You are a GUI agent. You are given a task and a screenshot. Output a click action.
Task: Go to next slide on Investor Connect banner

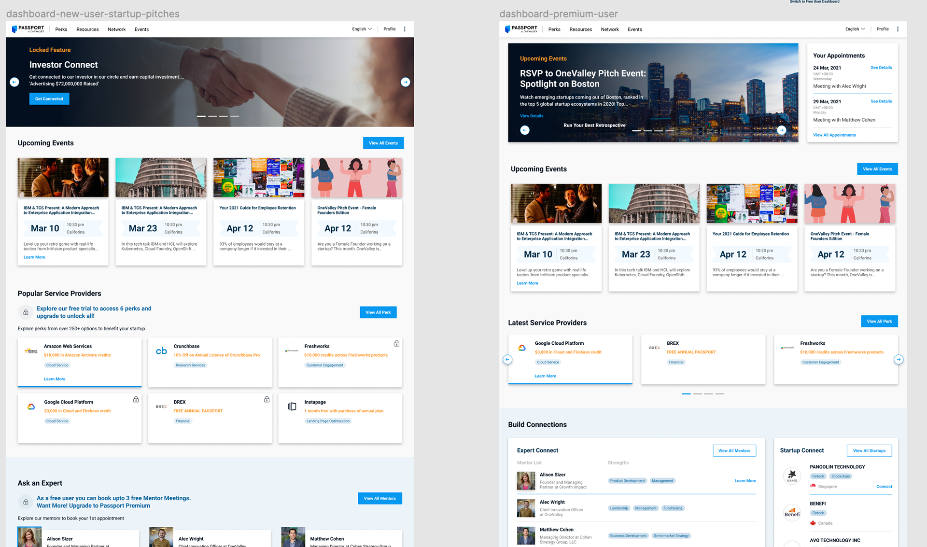[x=406, y=82]
